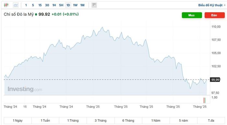The image size is (227, 125).
Task: Select the 1W weekly interval
Action: click(x=75, y=5)
